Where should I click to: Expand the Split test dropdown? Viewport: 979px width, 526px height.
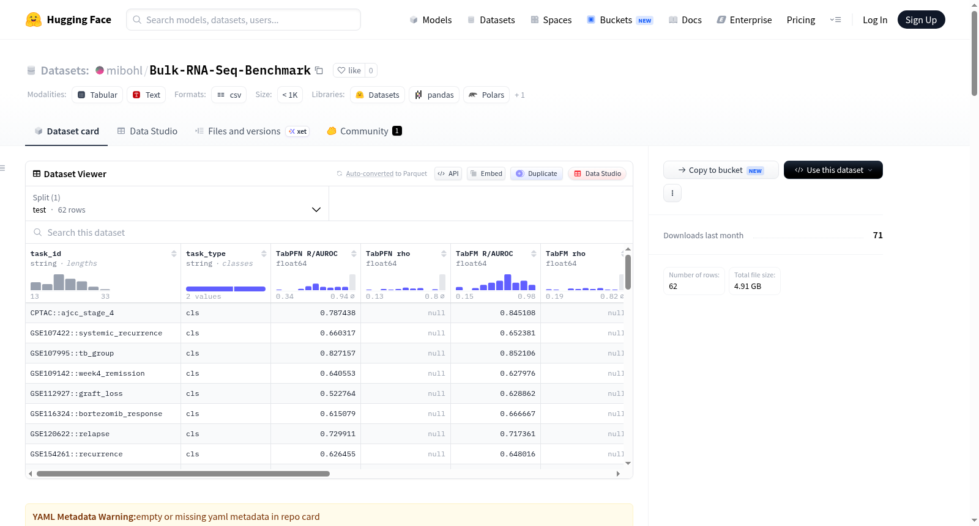[177, 203]
